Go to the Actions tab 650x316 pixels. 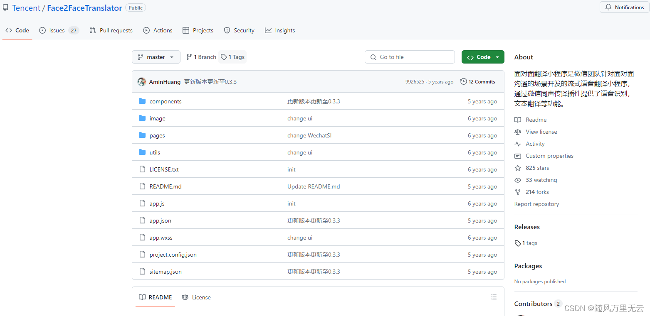158,30
